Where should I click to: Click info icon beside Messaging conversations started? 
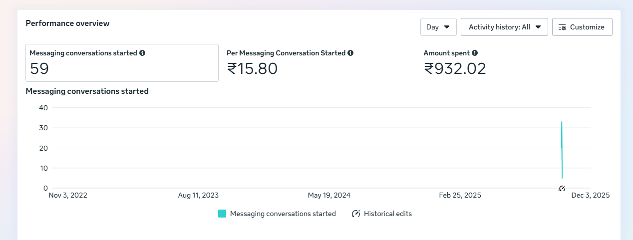click(x=142, y=53)
